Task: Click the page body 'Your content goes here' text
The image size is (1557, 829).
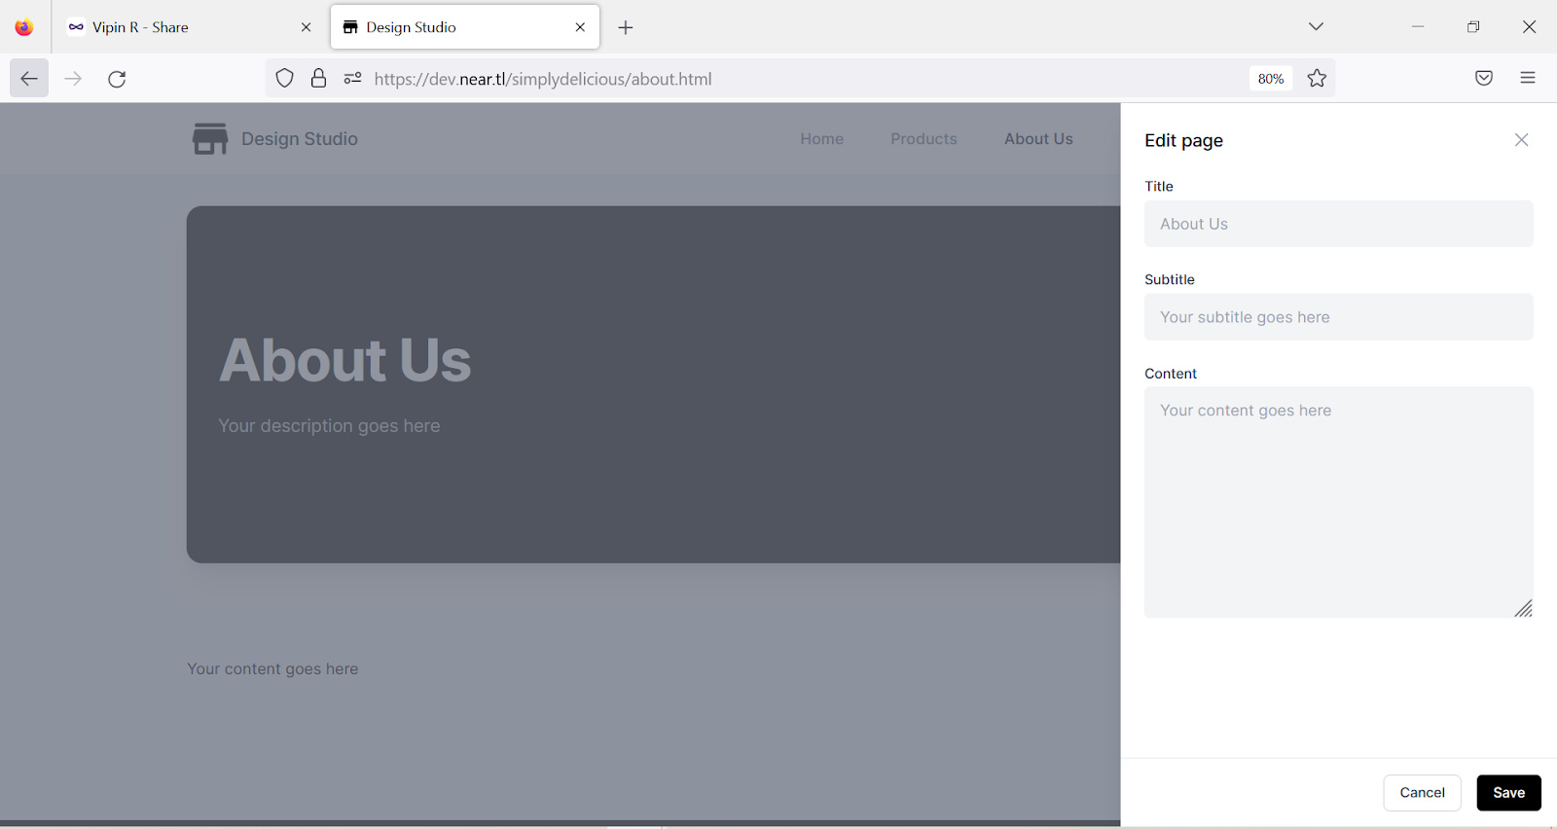Action: click(x=272, y=669)
